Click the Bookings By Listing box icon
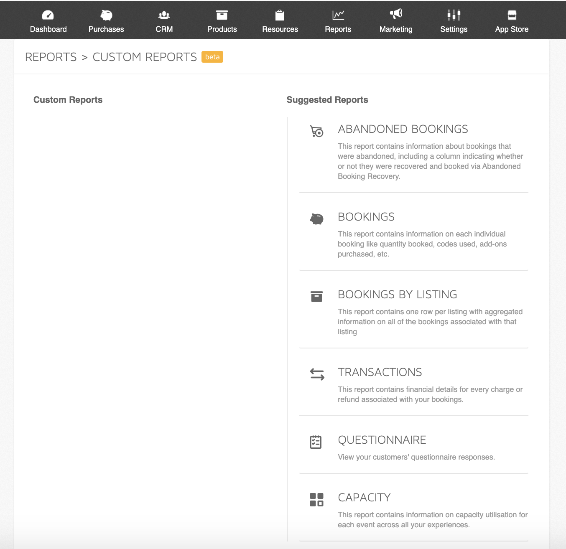 coord(316,296)
